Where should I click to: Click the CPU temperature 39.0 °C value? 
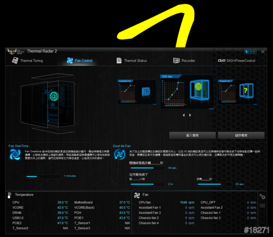click(62, 202)
